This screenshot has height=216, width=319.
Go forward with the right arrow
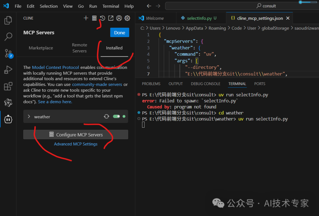click(x=158, y=6)
